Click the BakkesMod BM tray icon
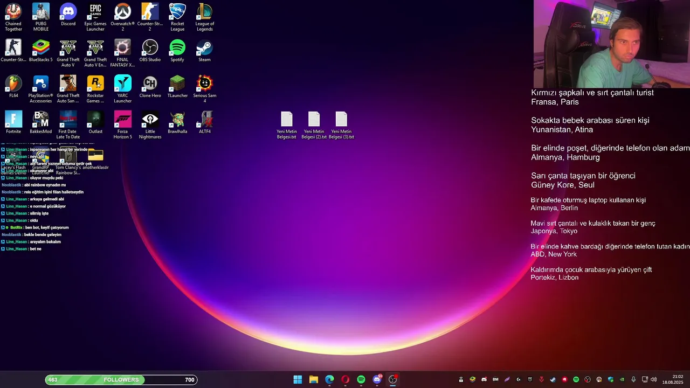The image size is (690, 388). coord(495,379)
